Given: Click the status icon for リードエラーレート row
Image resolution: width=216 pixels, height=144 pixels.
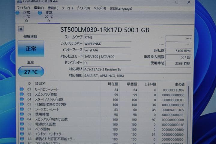Looking at the screenshot, I should tap(22, 89).
